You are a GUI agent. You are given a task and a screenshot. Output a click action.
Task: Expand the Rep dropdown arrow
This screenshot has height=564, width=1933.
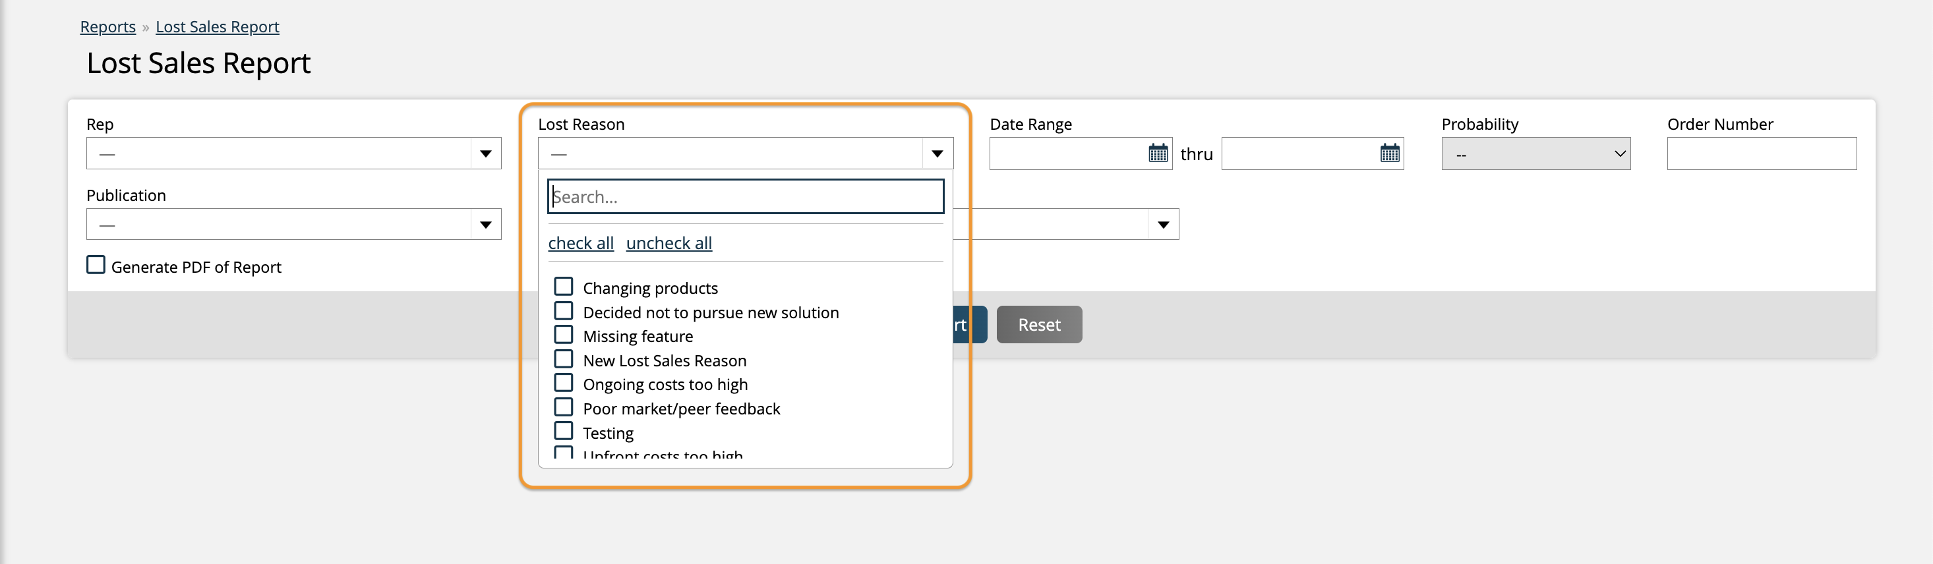[x=485, y=154]
